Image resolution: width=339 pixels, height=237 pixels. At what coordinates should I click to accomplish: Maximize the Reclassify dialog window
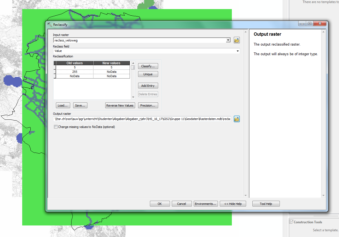(x=310, y=24)
